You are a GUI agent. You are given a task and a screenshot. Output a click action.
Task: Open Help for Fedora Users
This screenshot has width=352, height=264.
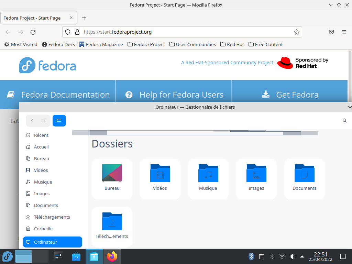[174, 95]
